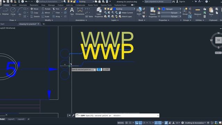The height and width of the screenshot is (125, 222).
Task: Expand the Draw panel
Action: (x=12, y=20)
